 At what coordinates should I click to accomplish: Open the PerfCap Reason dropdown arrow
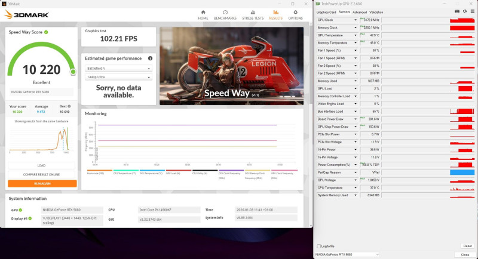[x=355, y=172]
